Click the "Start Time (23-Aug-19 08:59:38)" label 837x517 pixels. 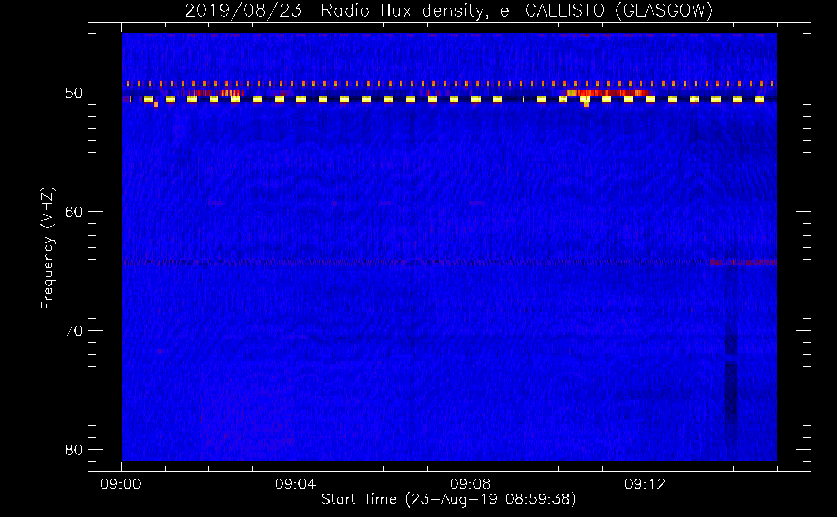click(x=449, y=499)
